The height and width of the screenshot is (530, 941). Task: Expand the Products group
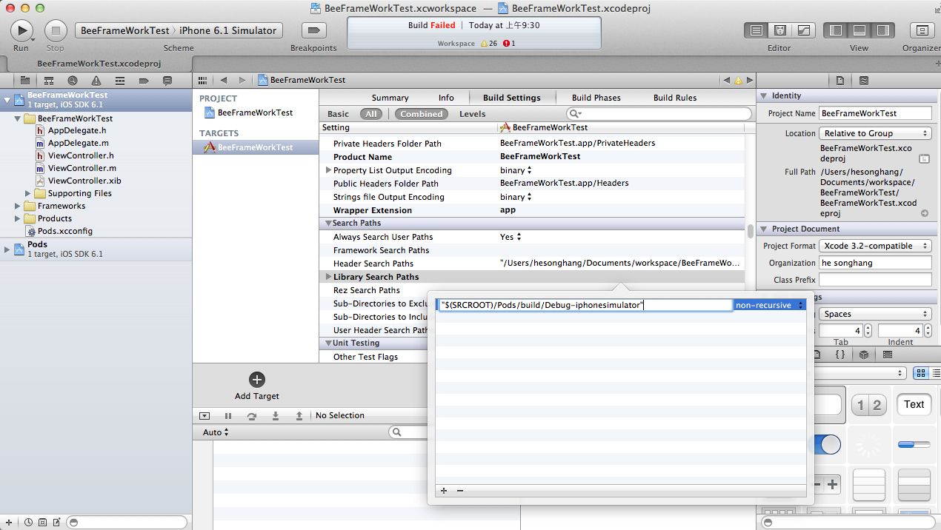pos(18,218)
